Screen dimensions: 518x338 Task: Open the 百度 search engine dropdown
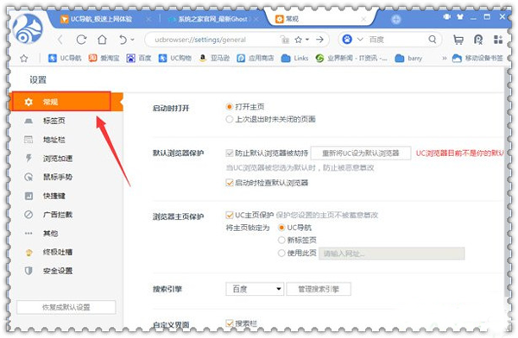(x=255, y=289)
